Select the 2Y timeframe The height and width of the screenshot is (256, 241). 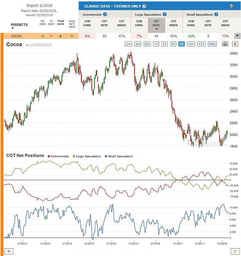point(164,44)
